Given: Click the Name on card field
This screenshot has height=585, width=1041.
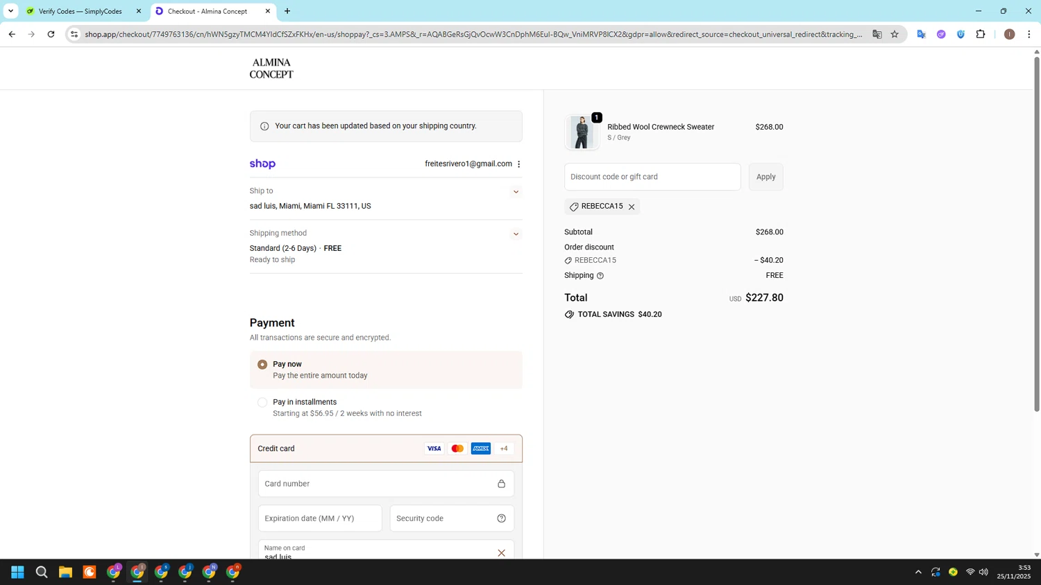Looking at the screenshot, I should coord(386,550).
